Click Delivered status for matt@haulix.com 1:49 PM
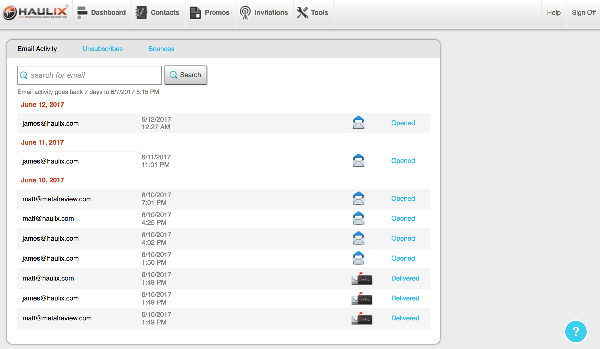The image size is (600, 349). click(x=405, y=278)
